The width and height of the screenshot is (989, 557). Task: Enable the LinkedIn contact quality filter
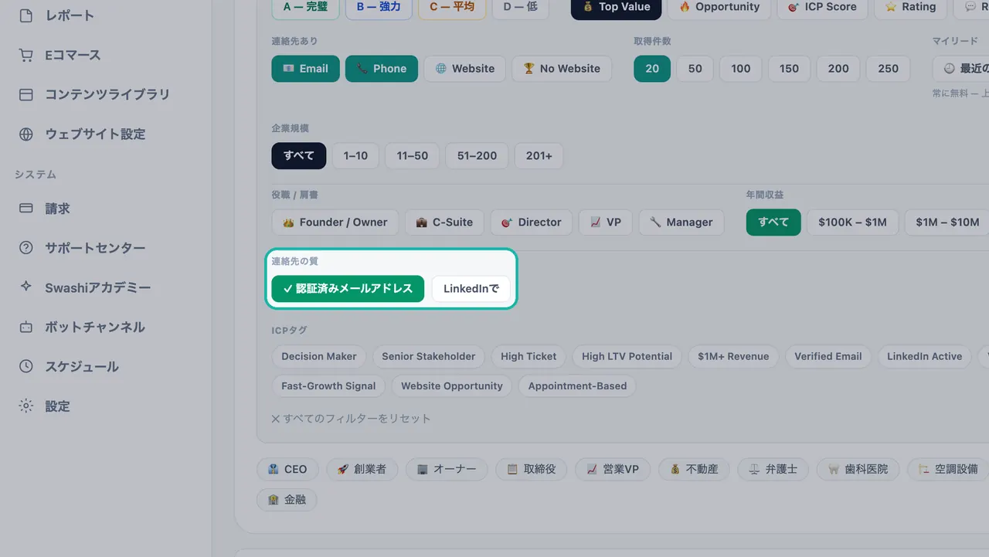(471, 289)
